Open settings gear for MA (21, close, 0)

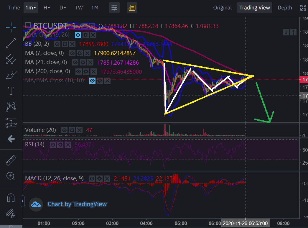click(x=83, y=63)
